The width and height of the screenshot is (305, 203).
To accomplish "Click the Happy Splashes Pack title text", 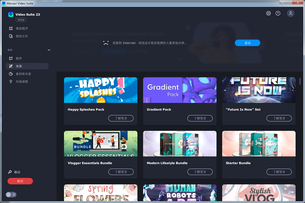I will pos(86,109).
